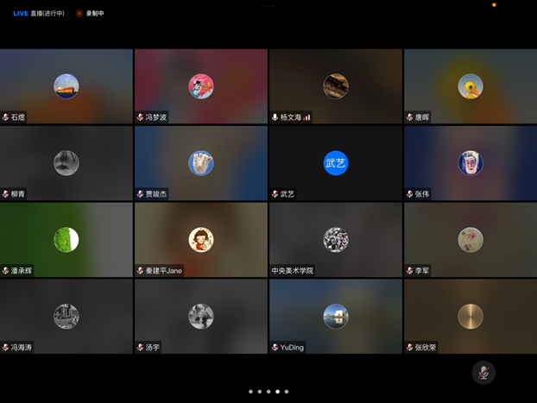This screenshot has width=537, height=403.
Task: Click the 张伟 name label
Action: (x=422, y=194)
